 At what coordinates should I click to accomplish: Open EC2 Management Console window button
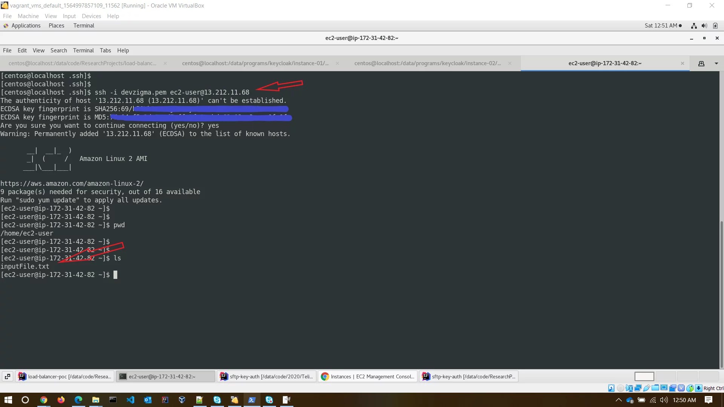368,376
